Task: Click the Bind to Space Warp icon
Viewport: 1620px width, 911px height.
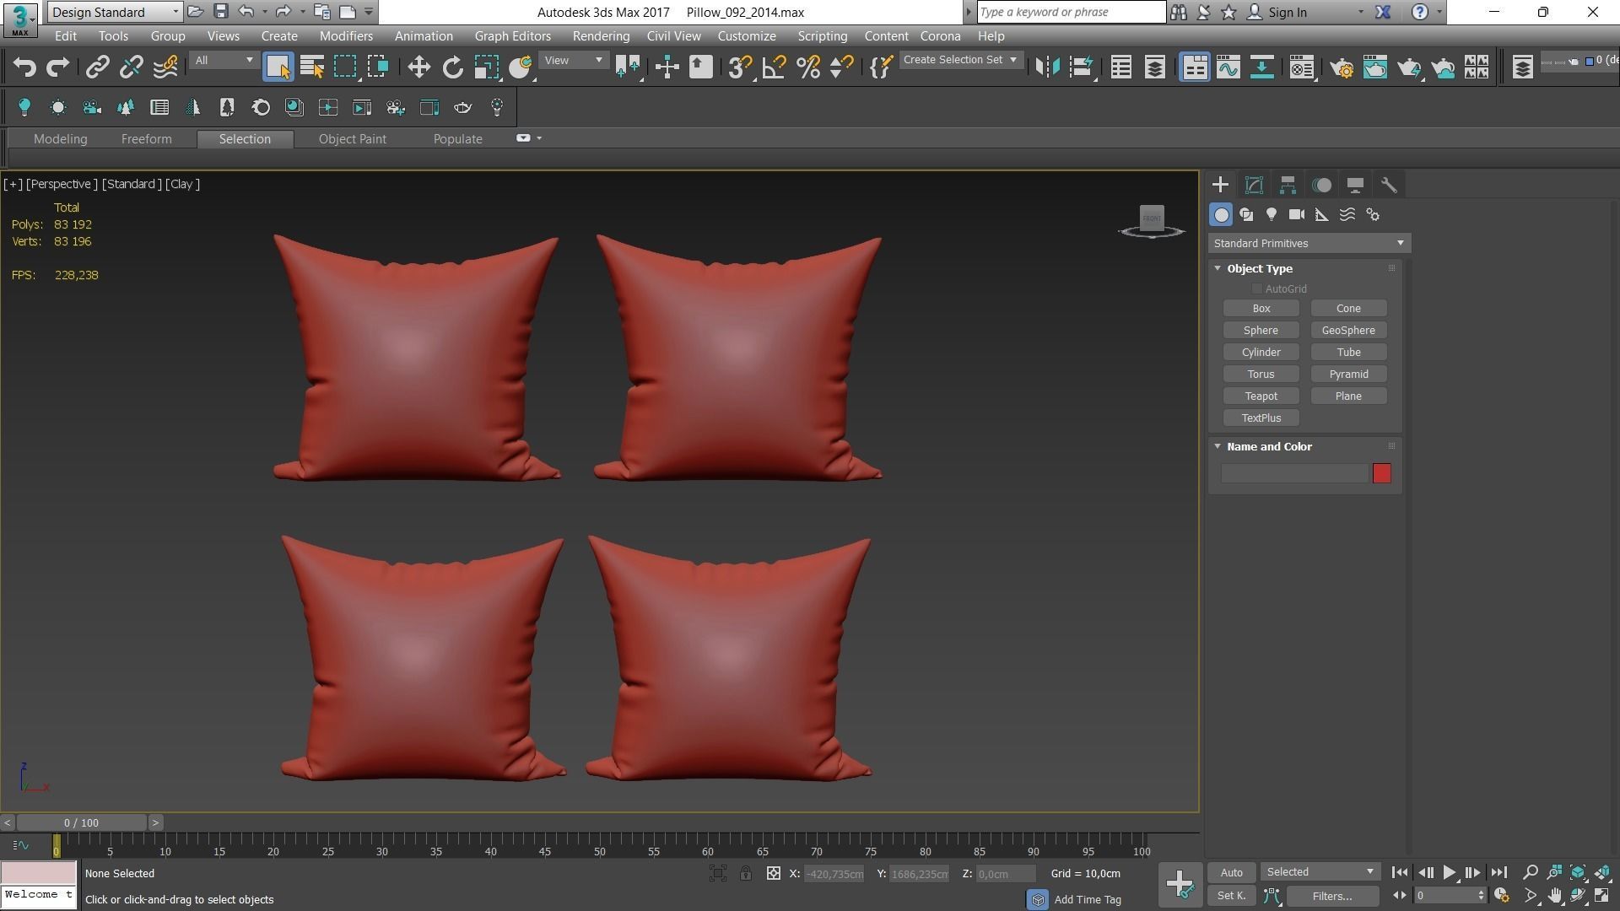Action: (x=166, y=67)
